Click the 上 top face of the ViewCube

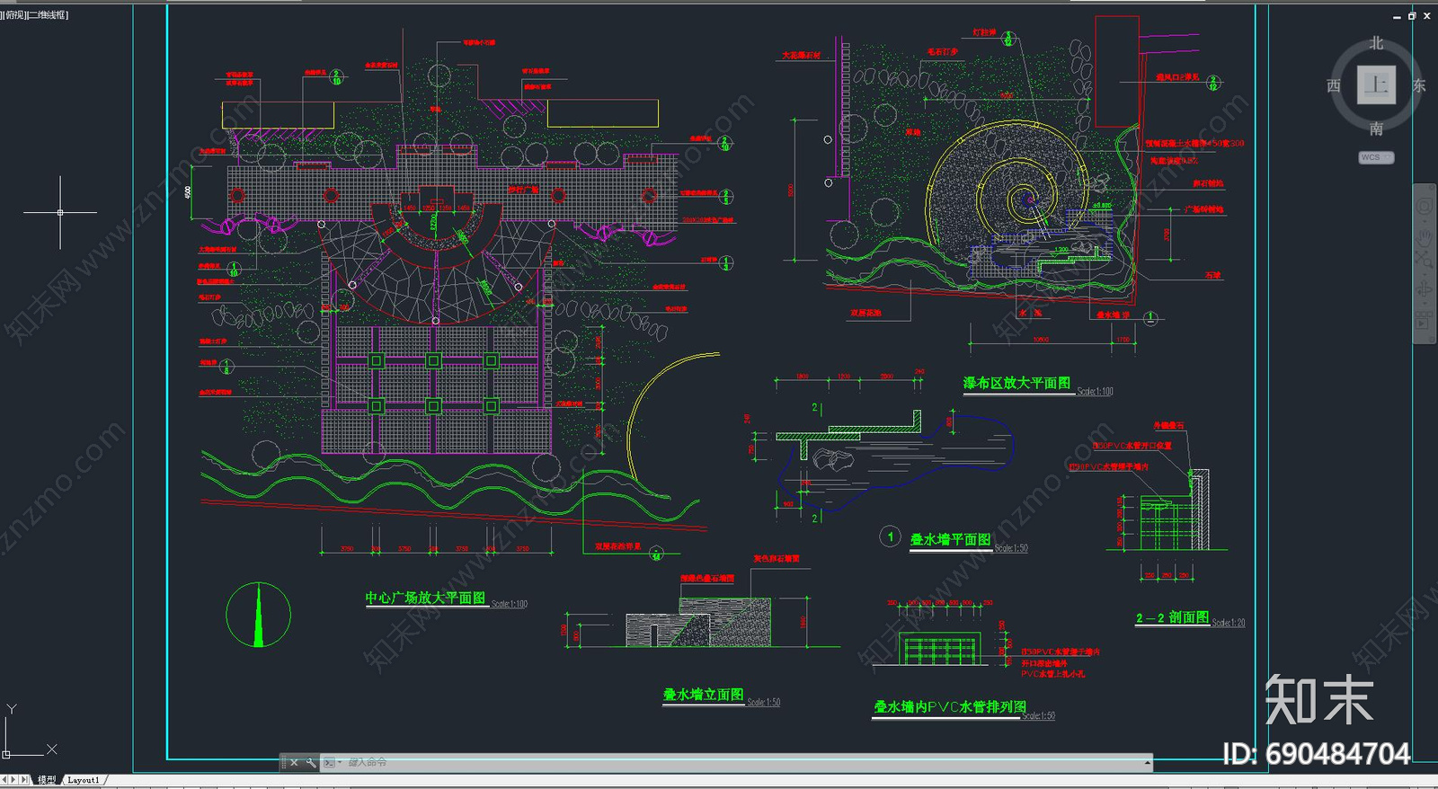tap(1376, 85)
